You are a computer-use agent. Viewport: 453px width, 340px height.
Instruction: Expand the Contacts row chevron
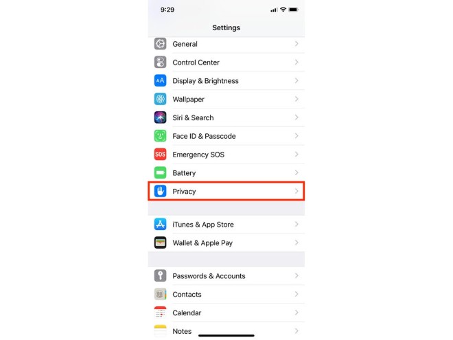tap(297, 294)
